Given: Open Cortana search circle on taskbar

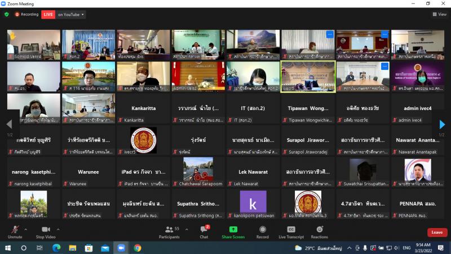Looking at the screenshot, I should tap(24, 248).
